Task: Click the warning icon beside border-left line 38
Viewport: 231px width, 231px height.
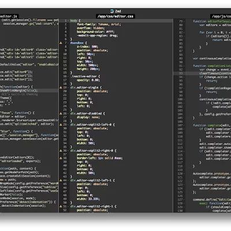Action: pyautogui.click(x=61, y=158)
